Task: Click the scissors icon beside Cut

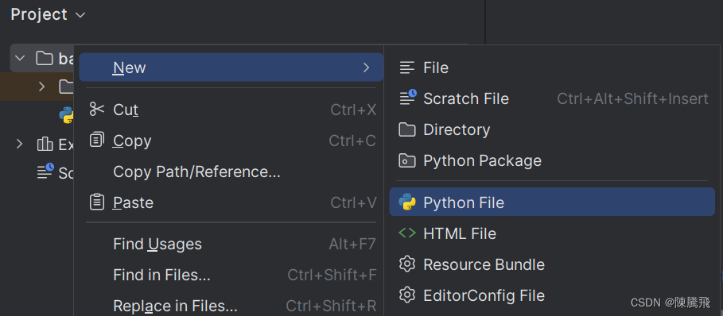Action: (x=97, y=110)
